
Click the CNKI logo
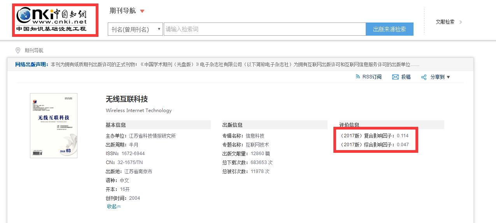(x=52, y=20)
